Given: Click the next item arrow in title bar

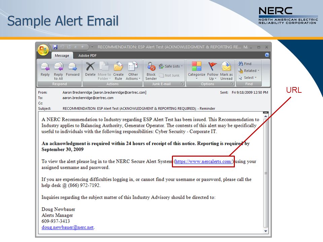Looking at the screenshot, I should point(82,47).
